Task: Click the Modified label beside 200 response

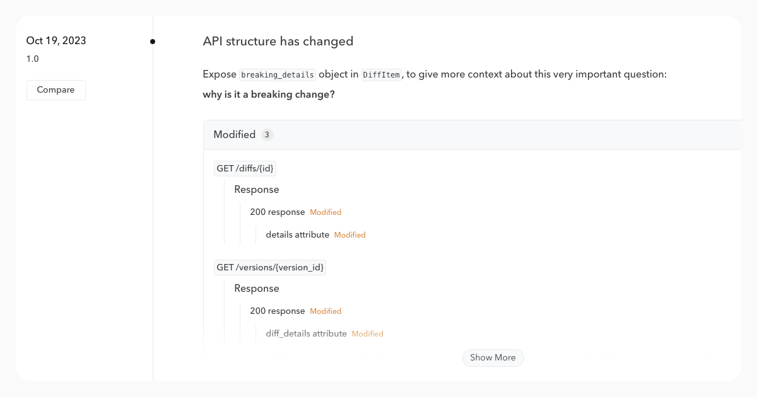Action: click(x=326, y=212)
